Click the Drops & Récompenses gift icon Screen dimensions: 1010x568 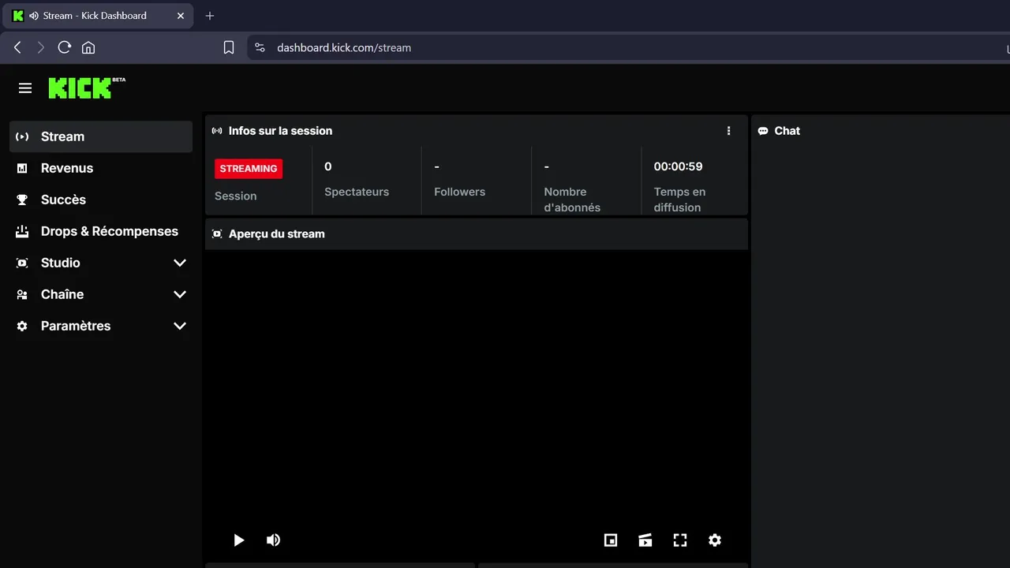pos(22,231)
